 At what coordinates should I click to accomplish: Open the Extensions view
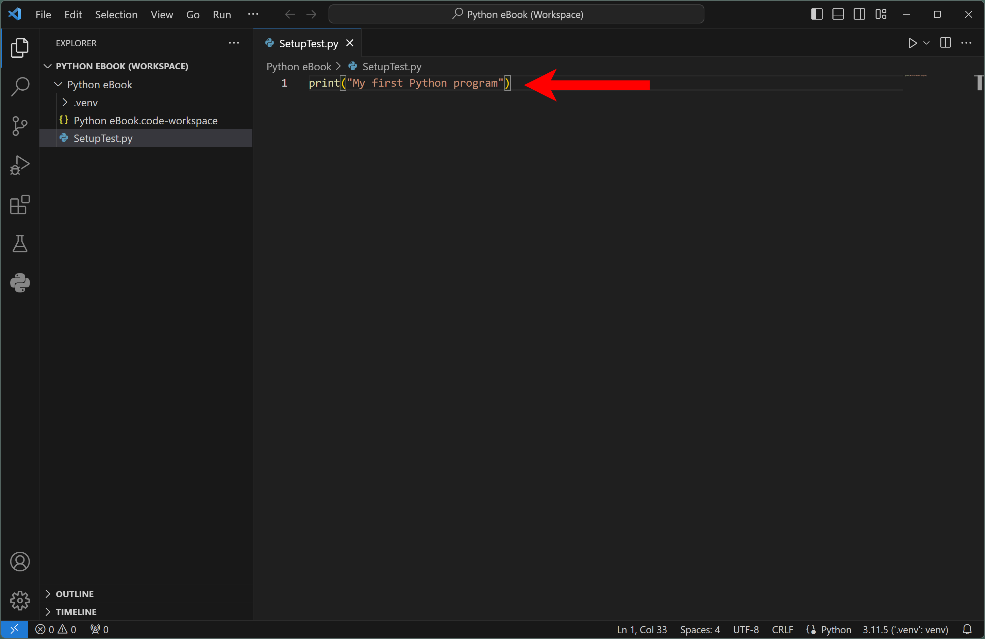tap(19, 204)
